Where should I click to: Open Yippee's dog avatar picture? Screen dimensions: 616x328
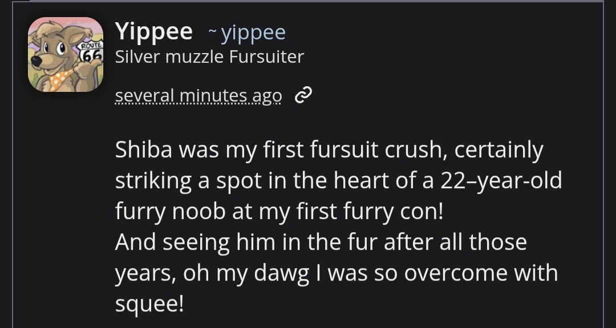pyautogui.click(x=66, y=55)
